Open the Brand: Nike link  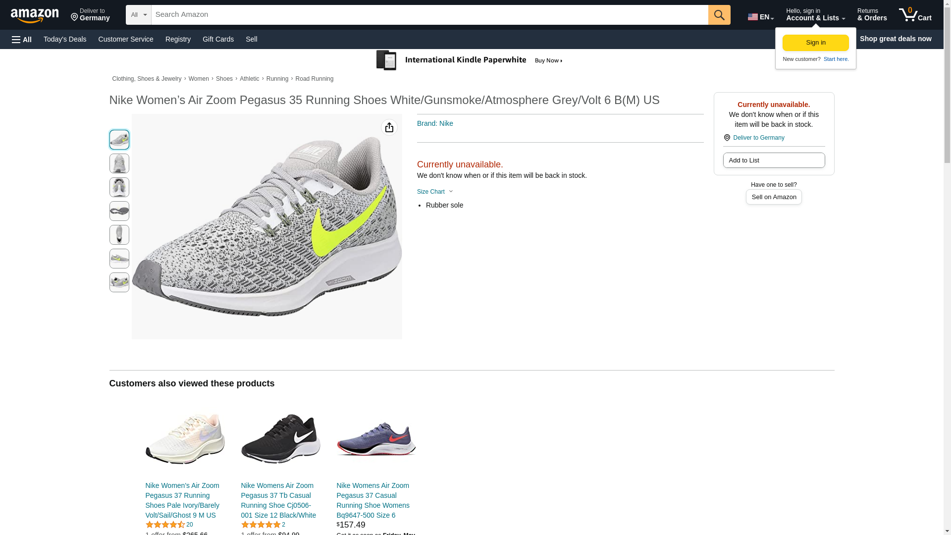(x=435, y=123)
